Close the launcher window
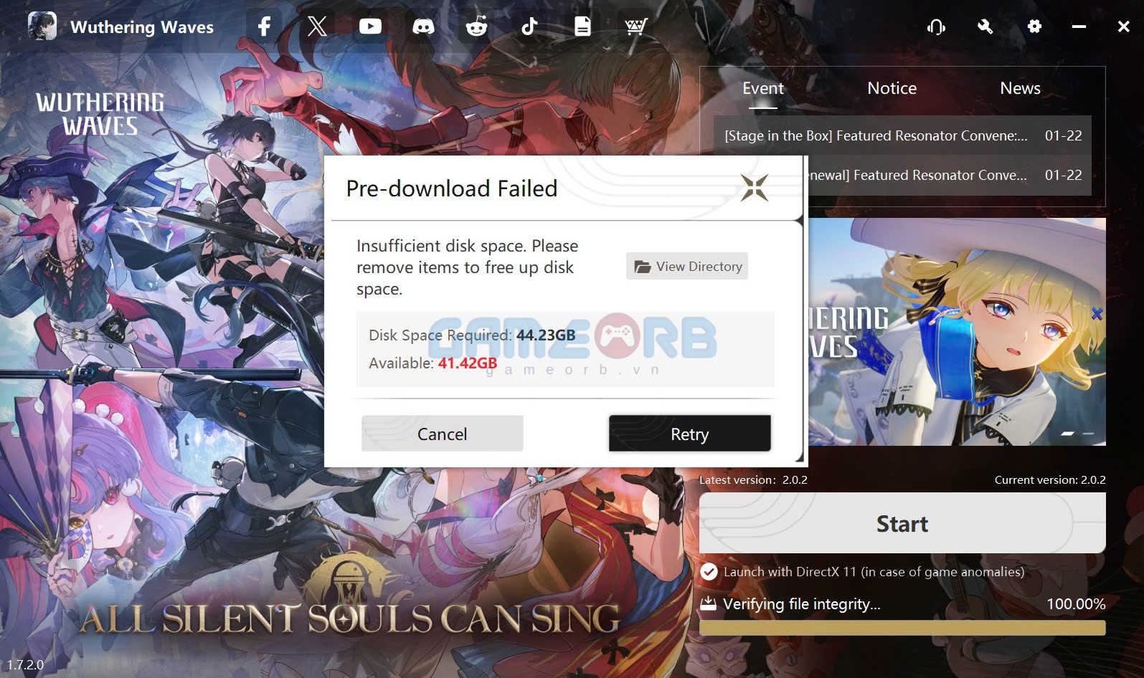The height and width of the screenshot is (678, 1144). click(x=1124, y=27)
